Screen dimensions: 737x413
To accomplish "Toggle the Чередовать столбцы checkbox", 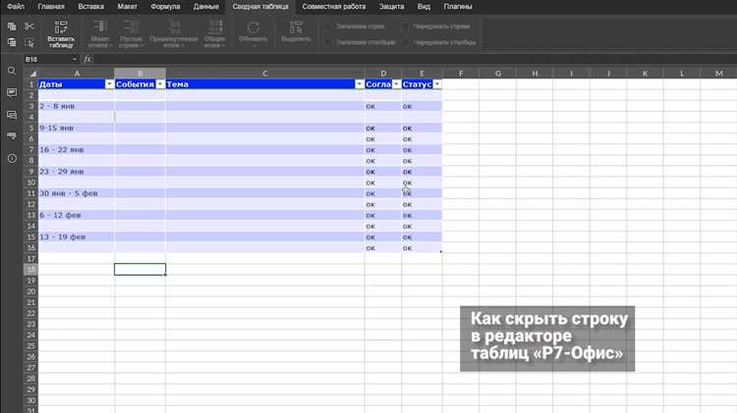I will pos(406,42).
